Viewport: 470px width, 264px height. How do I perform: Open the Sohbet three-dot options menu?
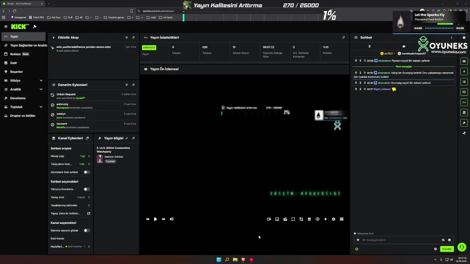pos(452,37)
